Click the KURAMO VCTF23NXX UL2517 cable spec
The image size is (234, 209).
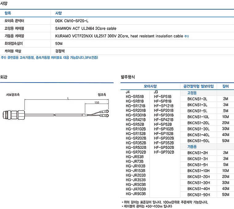tap(119, 36)
